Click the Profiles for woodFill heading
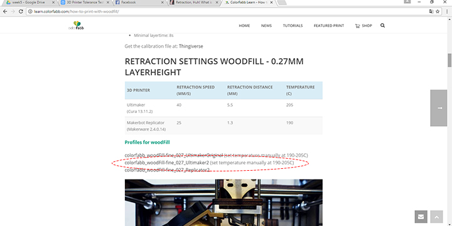 point(147,142)
